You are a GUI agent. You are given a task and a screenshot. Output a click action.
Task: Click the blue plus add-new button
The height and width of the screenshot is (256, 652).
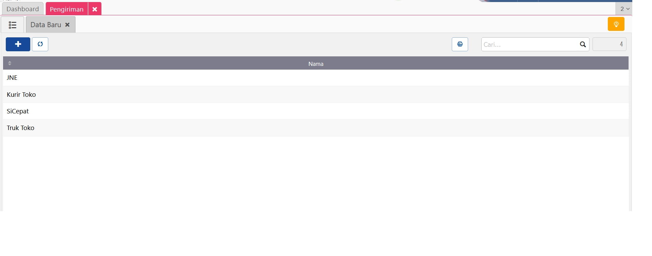(x=18, y=44)
